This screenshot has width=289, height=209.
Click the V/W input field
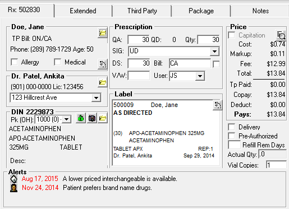coord(139,76)
